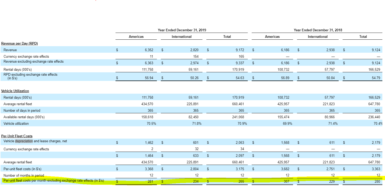
Task: Select the 2018 International revenue value 2,938 in Revenue row
Action: point(330,50)
